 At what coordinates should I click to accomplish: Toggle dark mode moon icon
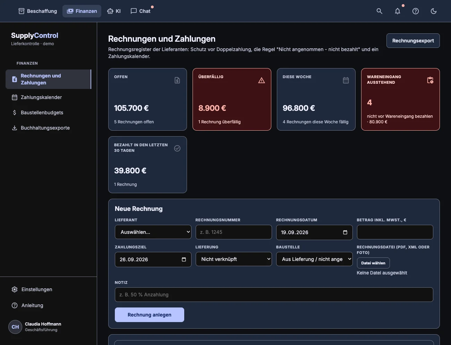click(x=434, y=11)
